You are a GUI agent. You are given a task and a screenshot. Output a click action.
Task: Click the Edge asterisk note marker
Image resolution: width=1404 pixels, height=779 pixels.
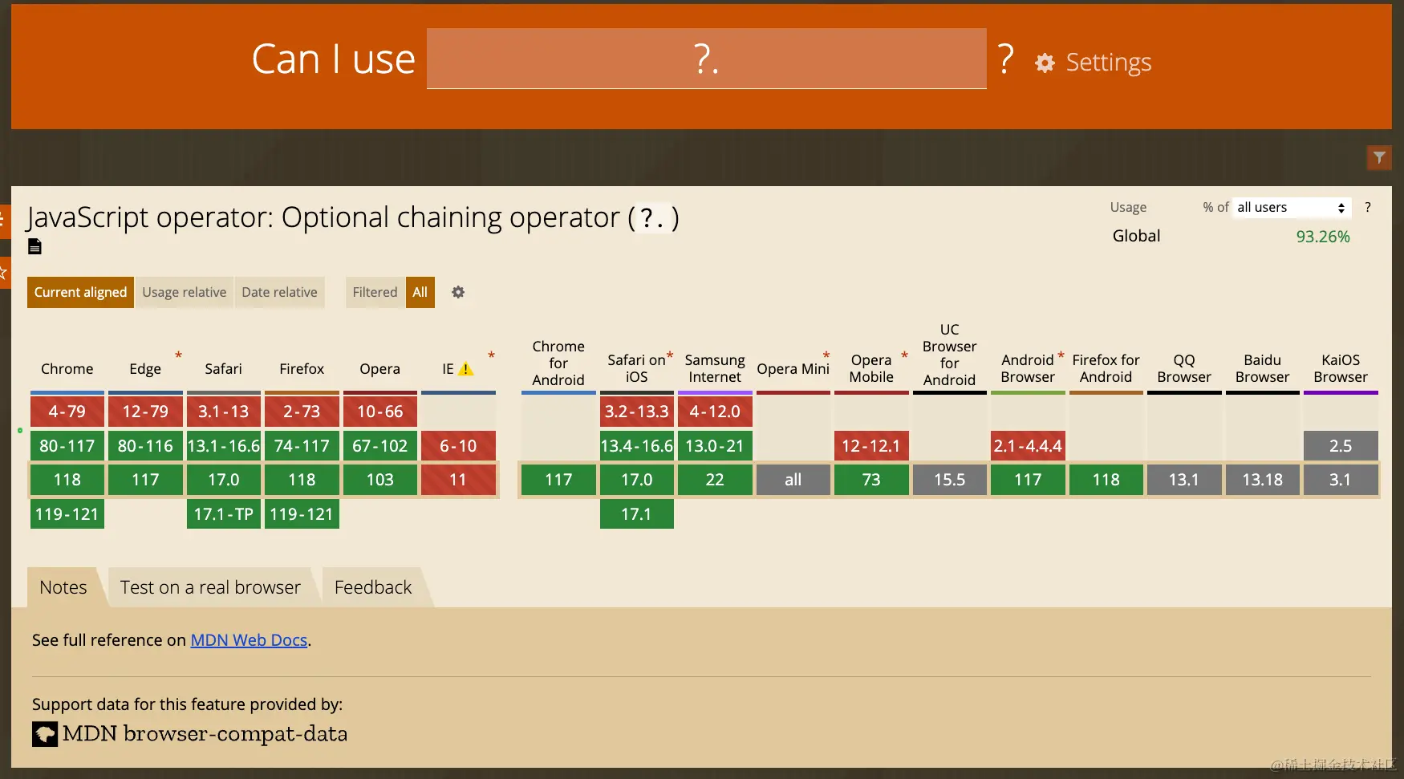pyautogui.click(x=178, y=355)
